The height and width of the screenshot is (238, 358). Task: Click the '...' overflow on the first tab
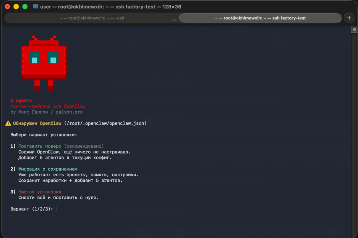175,19
